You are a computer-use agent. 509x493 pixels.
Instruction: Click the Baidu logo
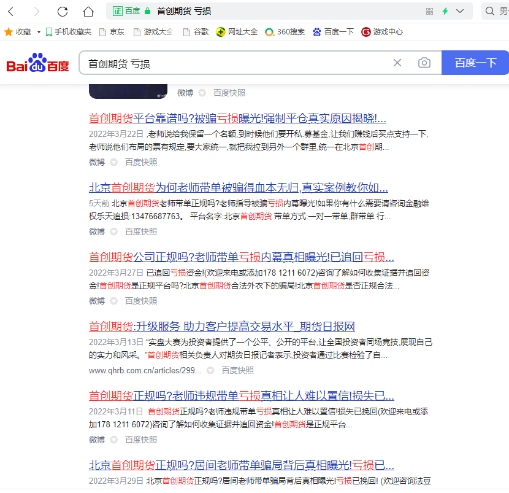click(x=37, y=63)
